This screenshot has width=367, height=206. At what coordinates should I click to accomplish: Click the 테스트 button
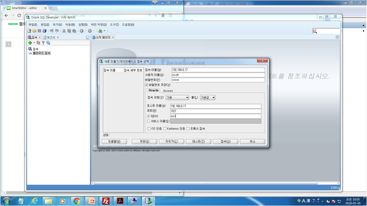tap(198, 141)
